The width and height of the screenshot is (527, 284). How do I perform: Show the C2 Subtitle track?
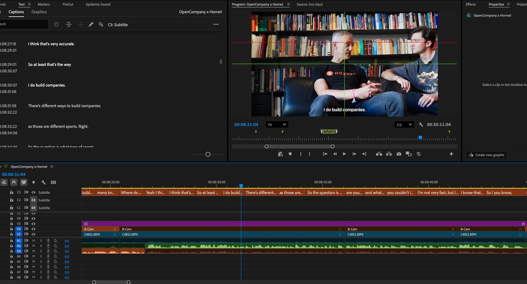click(x=33, y=200)
